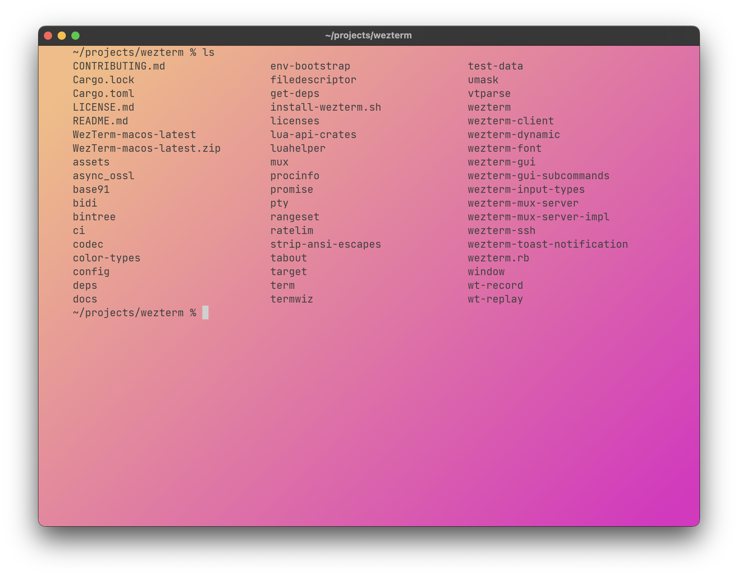Click the assets directory name
Screen dimensions: 738x577
[x=91, y=162]
